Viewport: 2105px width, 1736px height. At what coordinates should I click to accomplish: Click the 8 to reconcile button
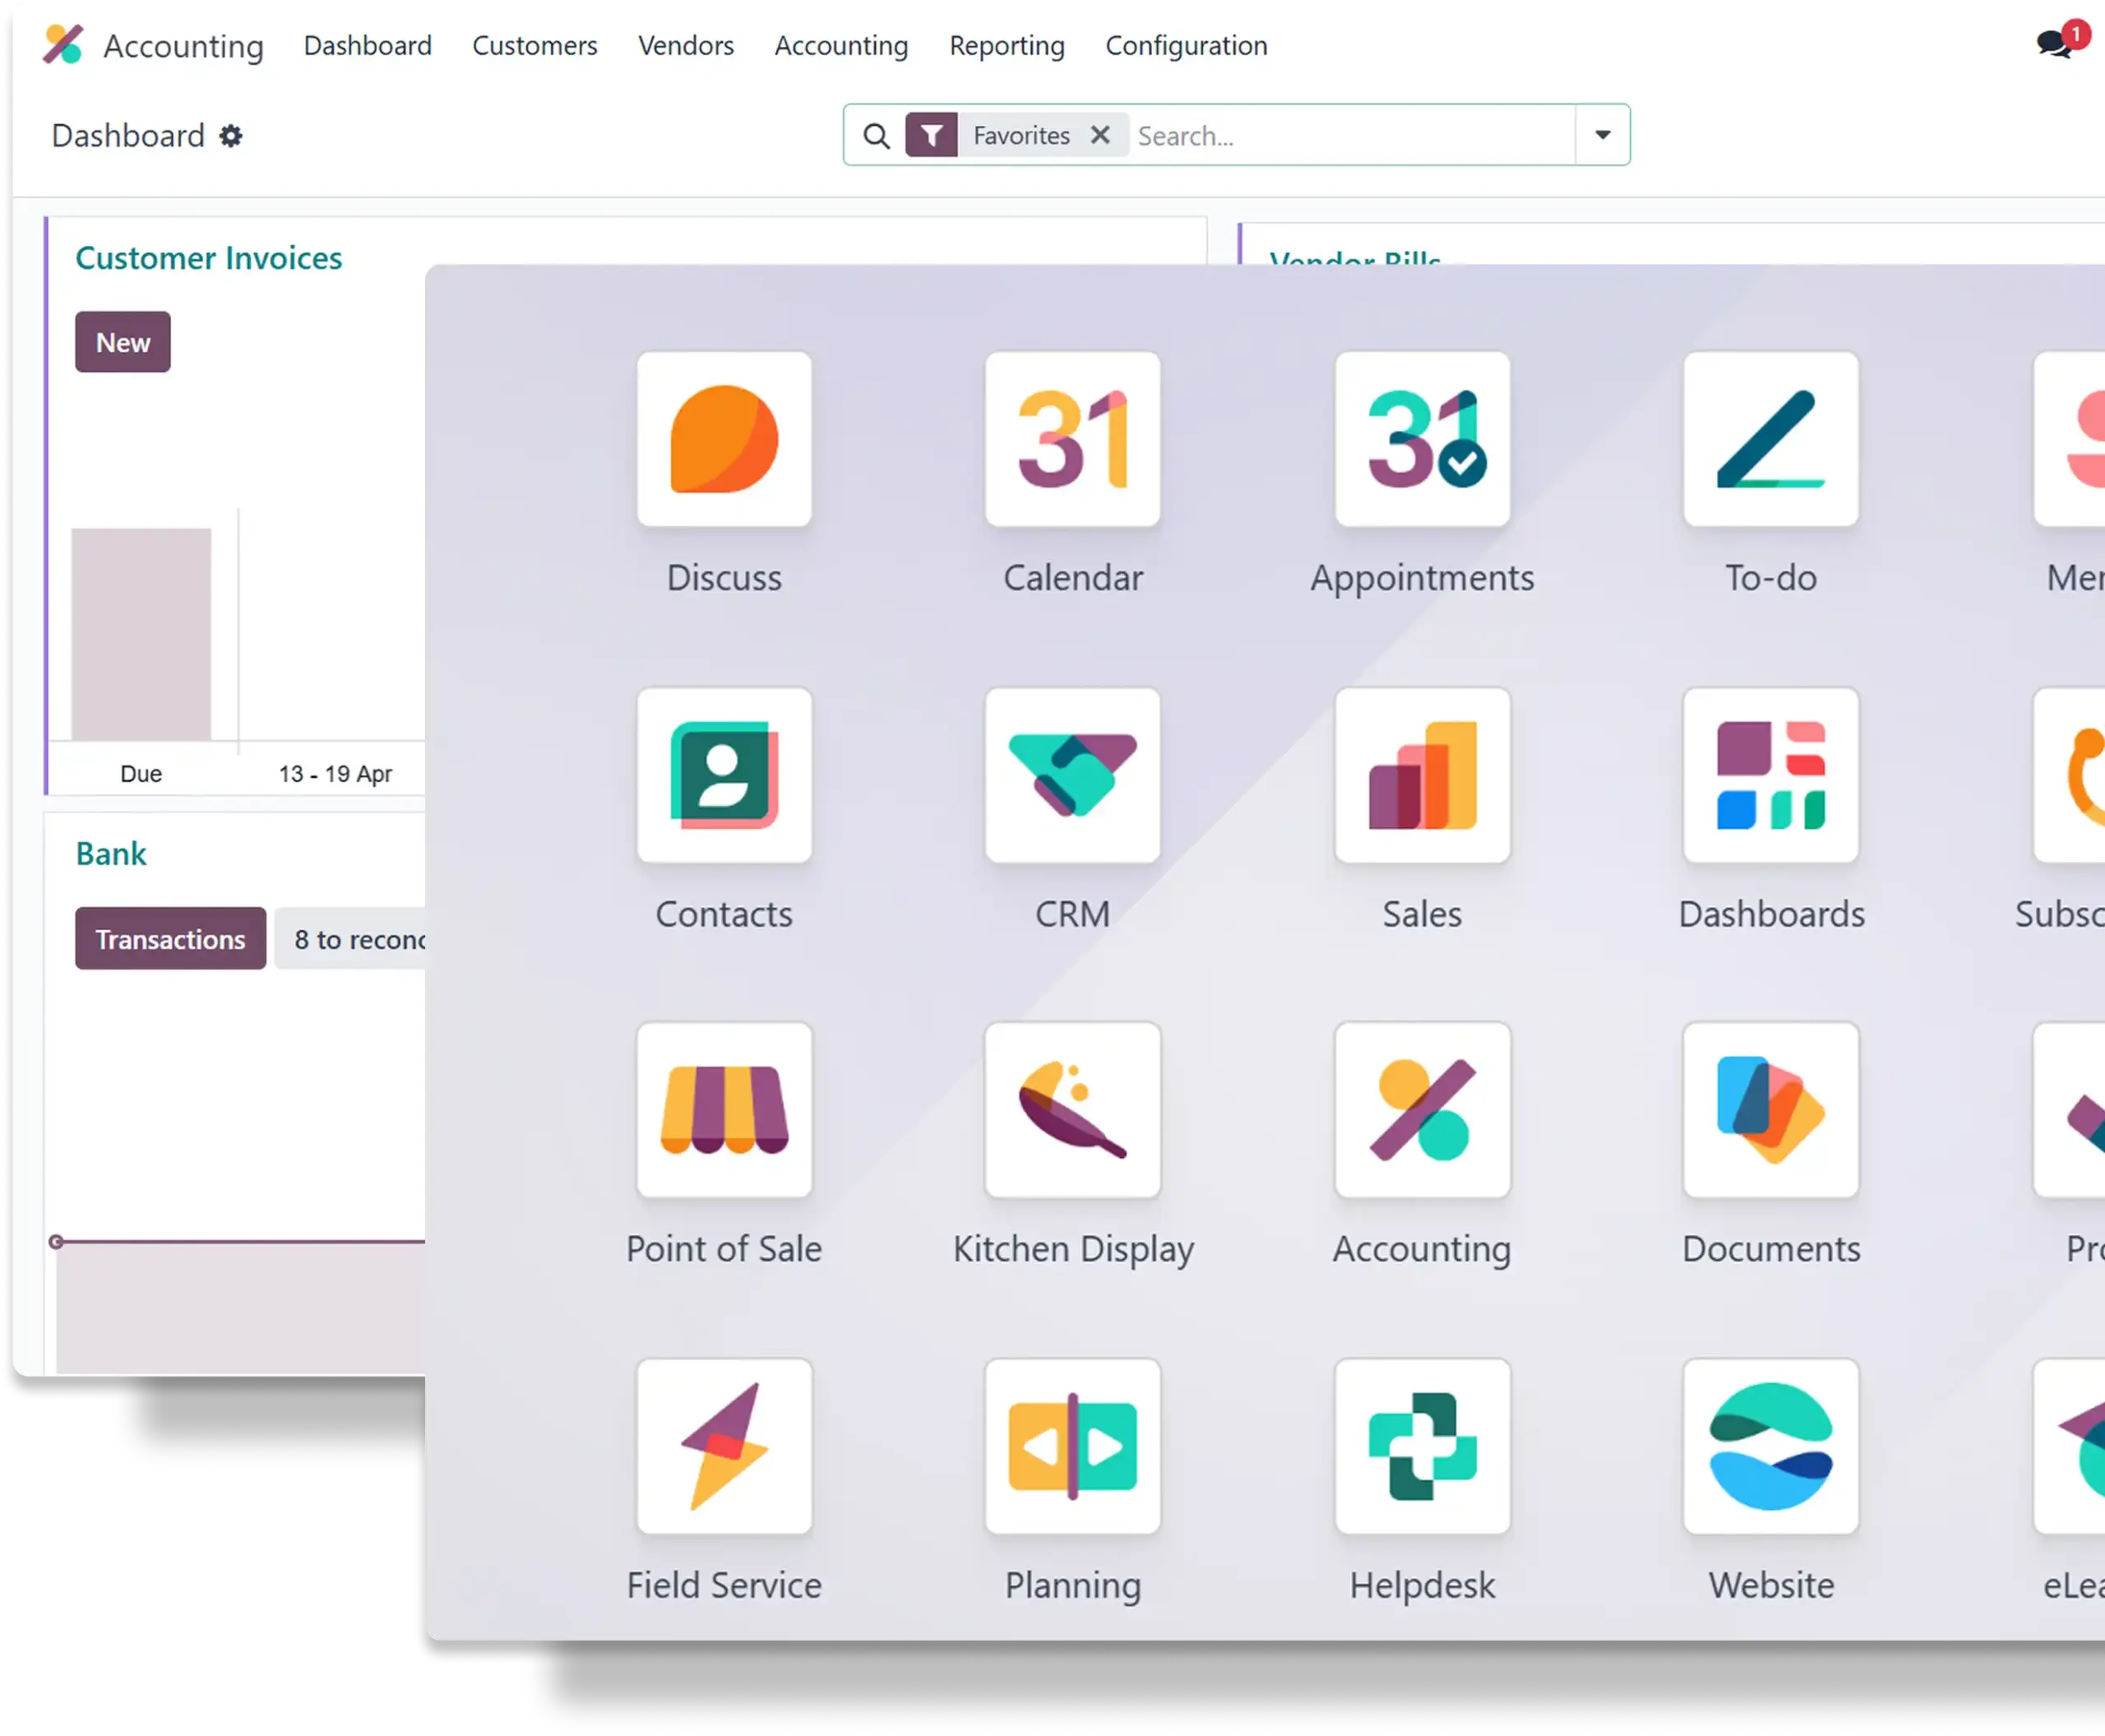pyautogui.click(x=350, y=938)
